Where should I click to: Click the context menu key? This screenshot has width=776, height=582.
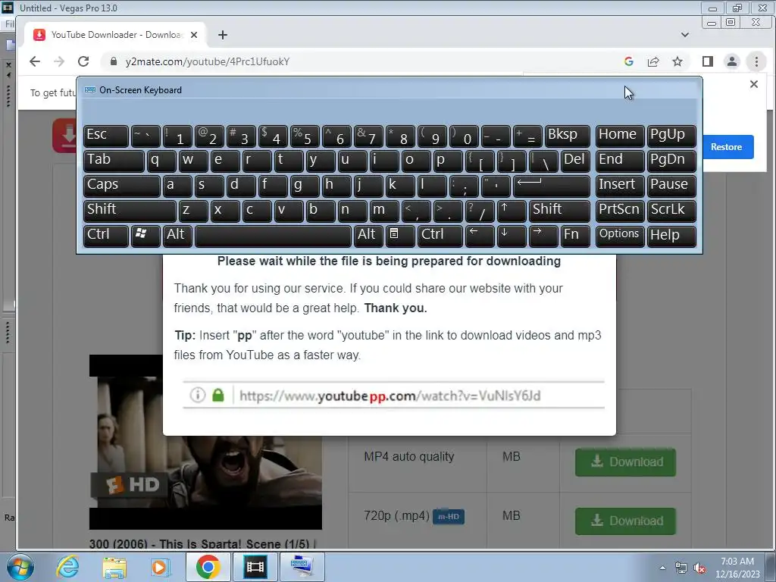pyautogui.click(x=400, y=236)
